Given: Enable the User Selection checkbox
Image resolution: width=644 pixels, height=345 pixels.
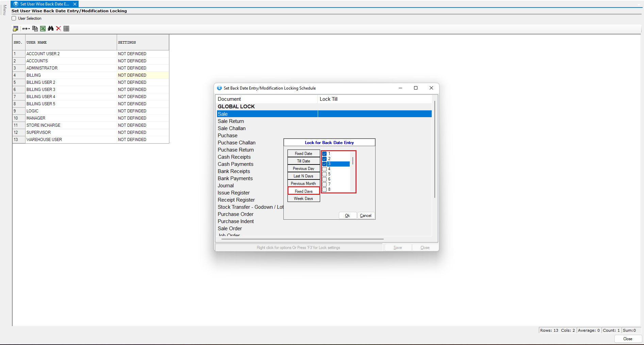Looking at the screenshot, I should tap(14, 18).
